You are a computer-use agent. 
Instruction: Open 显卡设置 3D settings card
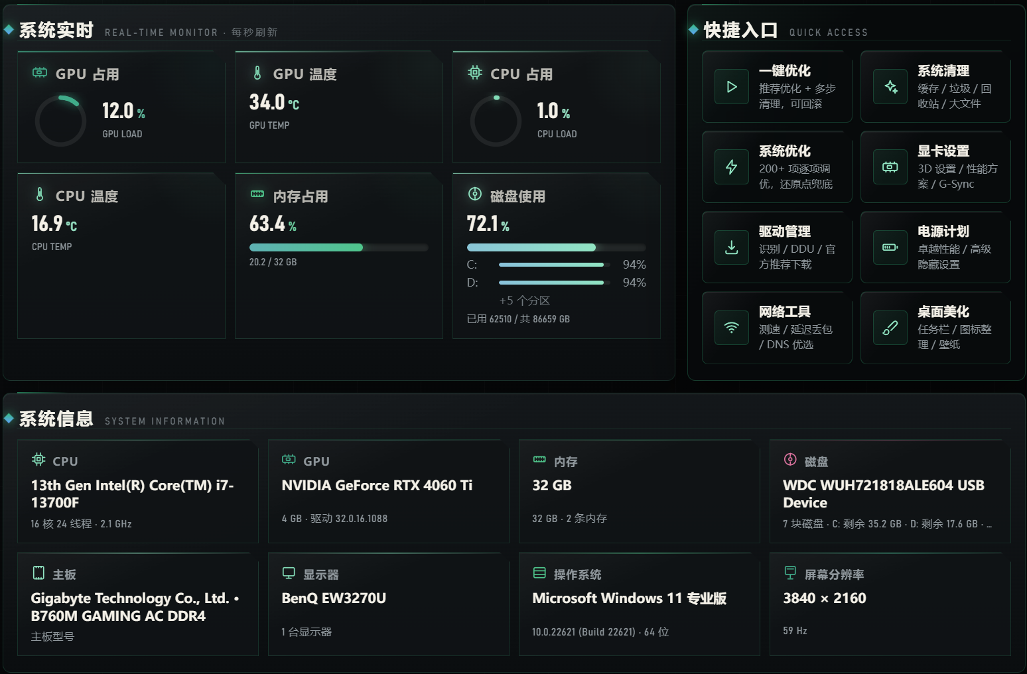click(935, 167)
